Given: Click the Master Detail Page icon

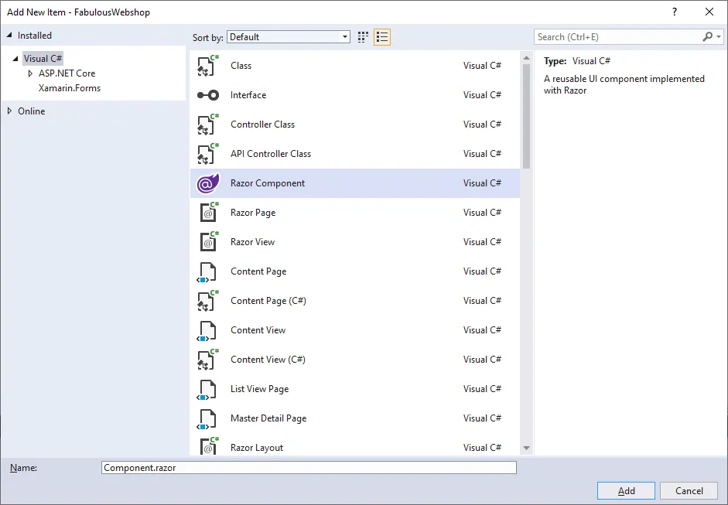Looking at the screenshot, I should (x=207, y=418).
